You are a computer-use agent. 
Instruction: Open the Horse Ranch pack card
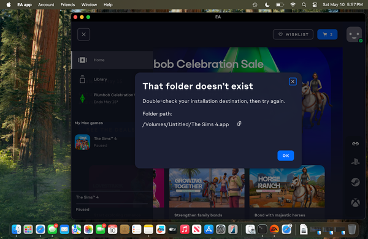coord(287,192)
